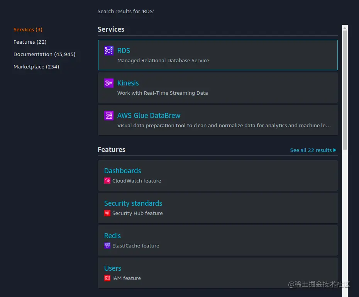The width and height of the screenshot is (359, 297).
Task: Open the AWS Glue DataBrew link
Action: click(149, 116)
